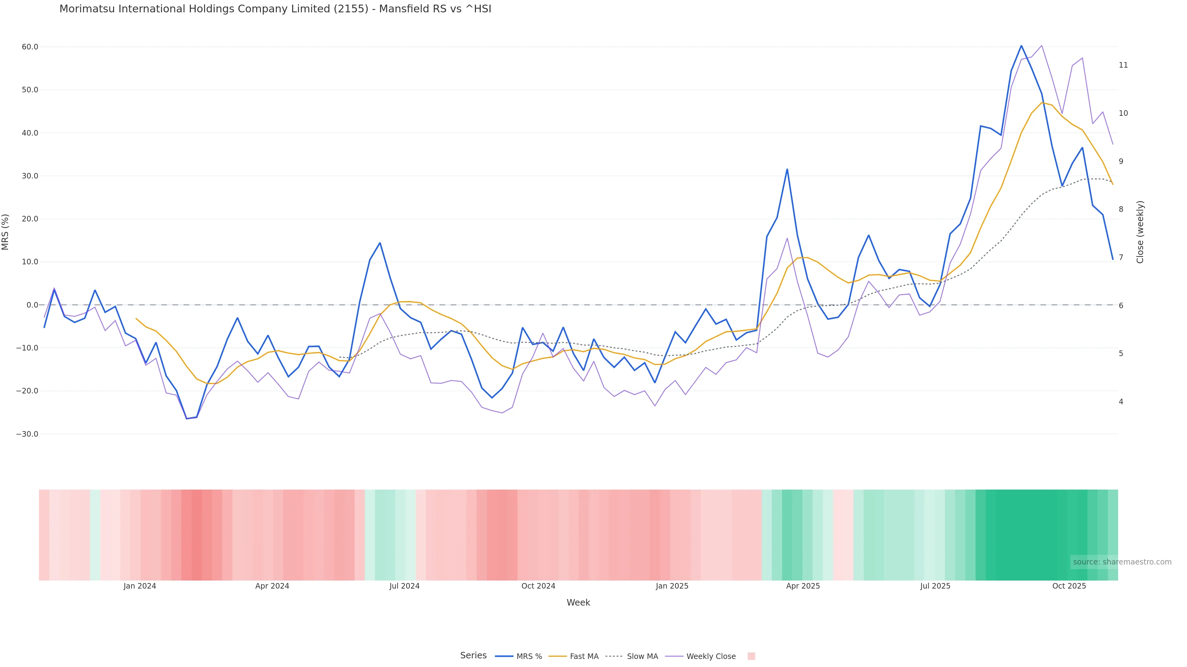Click the 60.0 tick on MRS axis
This screenshot has width=1187, height=667.
pos(29,47)
